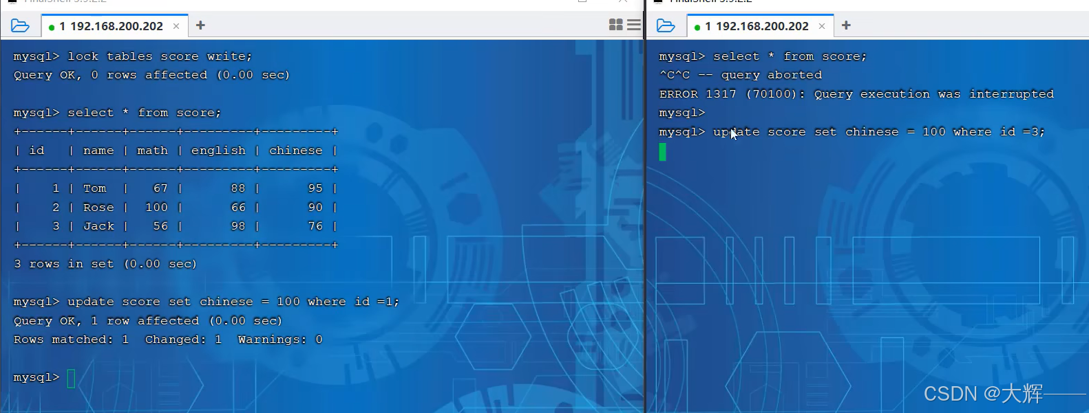Click left terminal cursor at mysql prompt
Image resolution: width=1089 pixels, height=413 pixels.
coord(71,379)
